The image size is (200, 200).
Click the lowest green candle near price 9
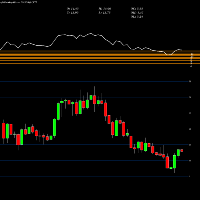click(x=171, y=168)
